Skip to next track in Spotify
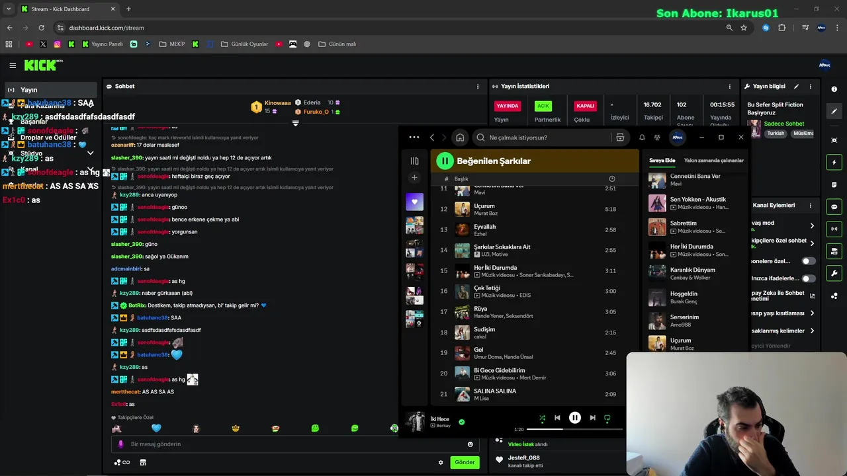Screen dimensions: 847x476 pos(592,418)
